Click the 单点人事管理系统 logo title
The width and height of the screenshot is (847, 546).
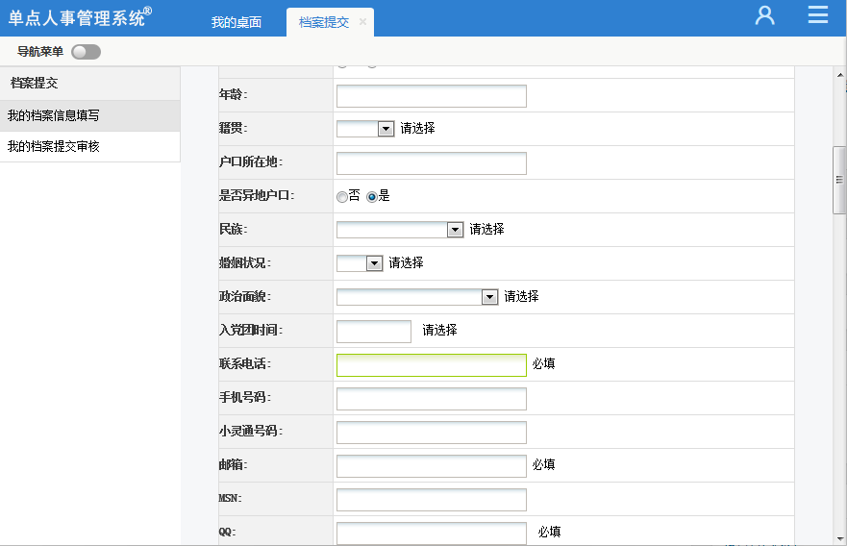click(80, 17)
